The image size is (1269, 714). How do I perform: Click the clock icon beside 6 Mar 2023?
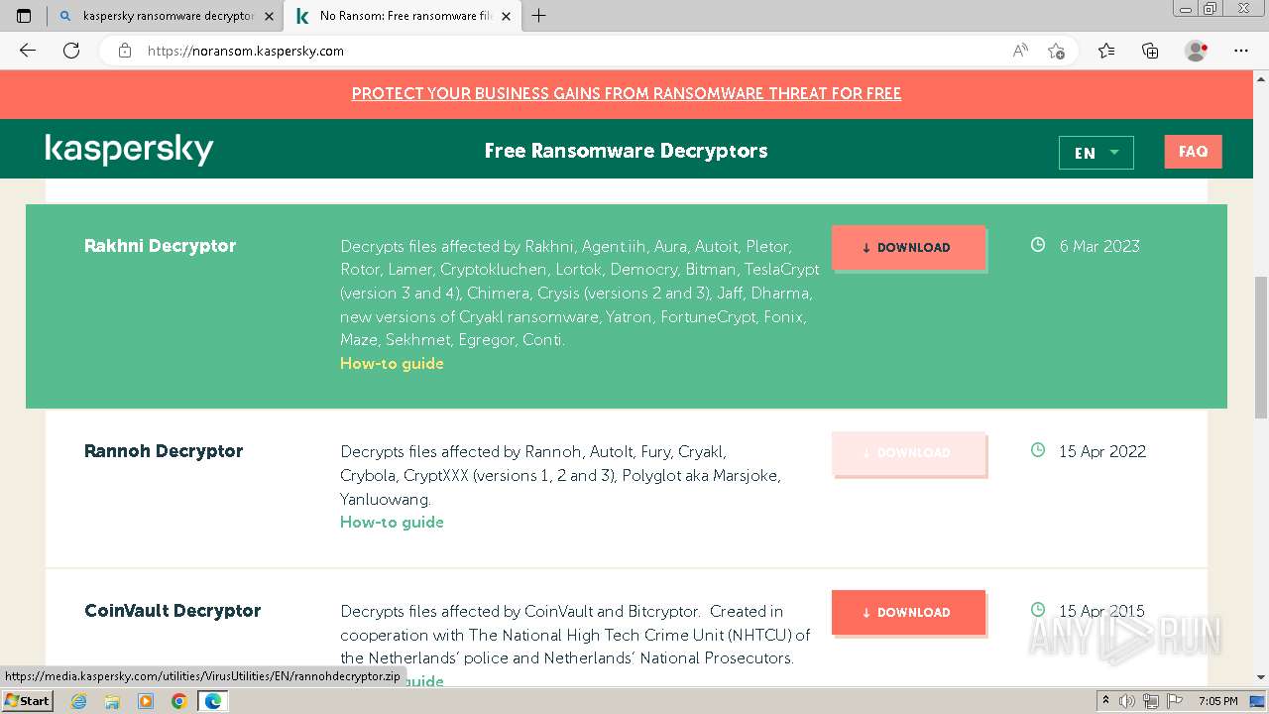point(1038,245)
